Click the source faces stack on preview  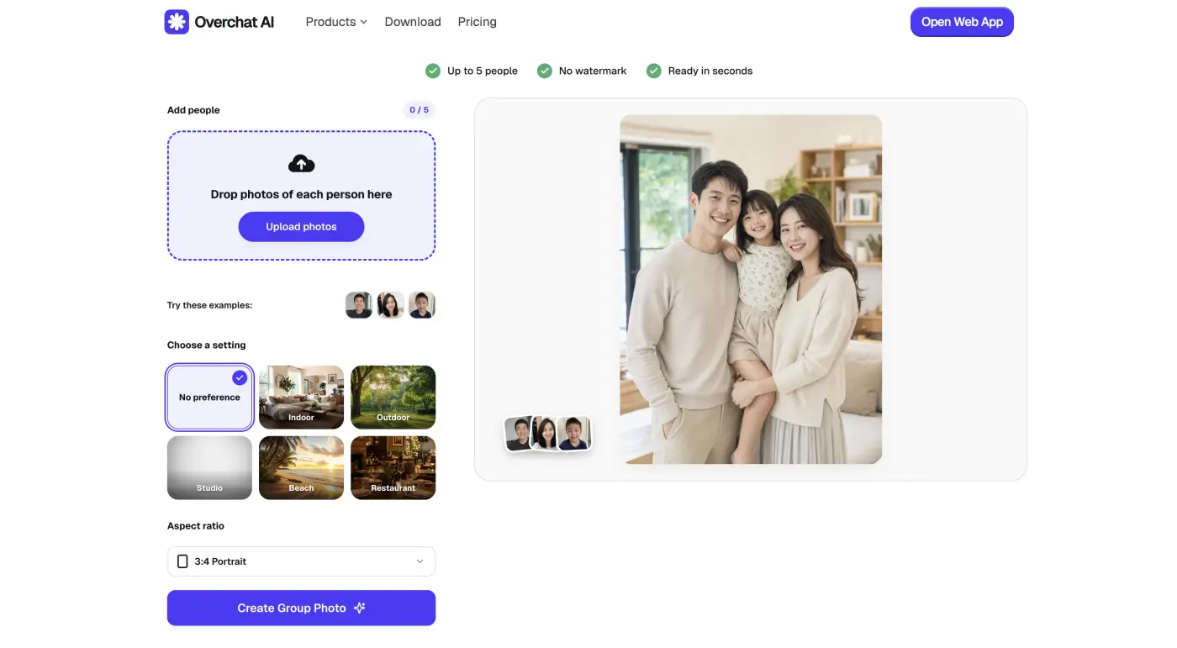pyautogui.click(x=548, y=434)
